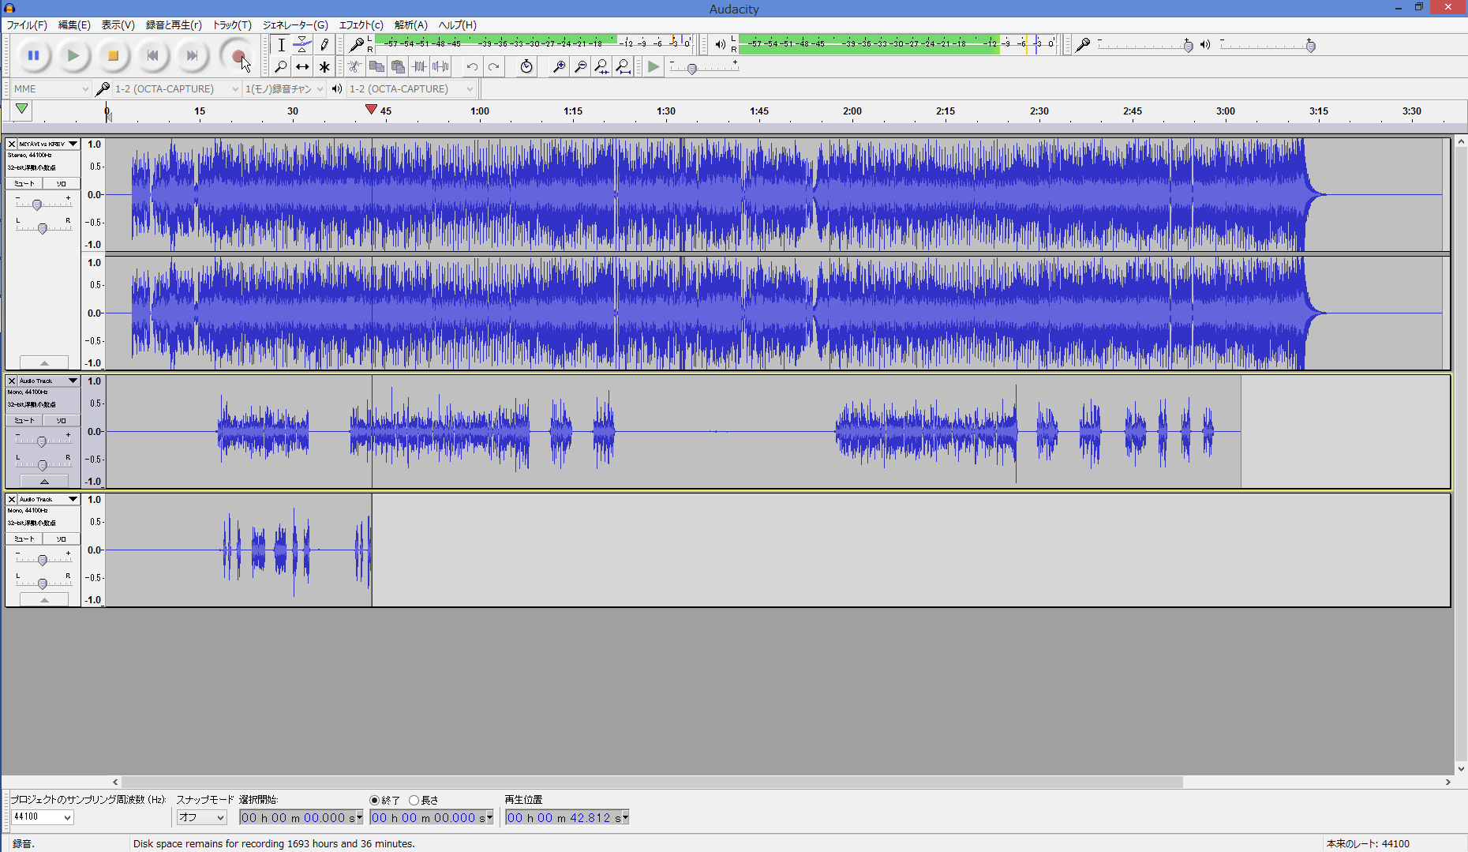Image resolution: width=1468 pixels, height=852 pixels.
Task: Click the Silence audio icon
Action: [x=440, y=66]
